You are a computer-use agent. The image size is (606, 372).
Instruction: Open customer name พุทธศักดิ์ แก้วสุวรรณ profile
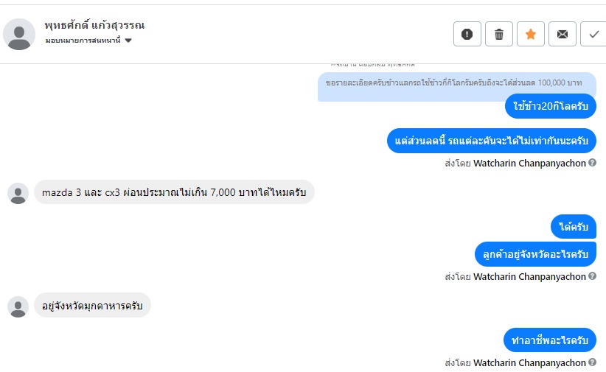click(x=94, y=25)
